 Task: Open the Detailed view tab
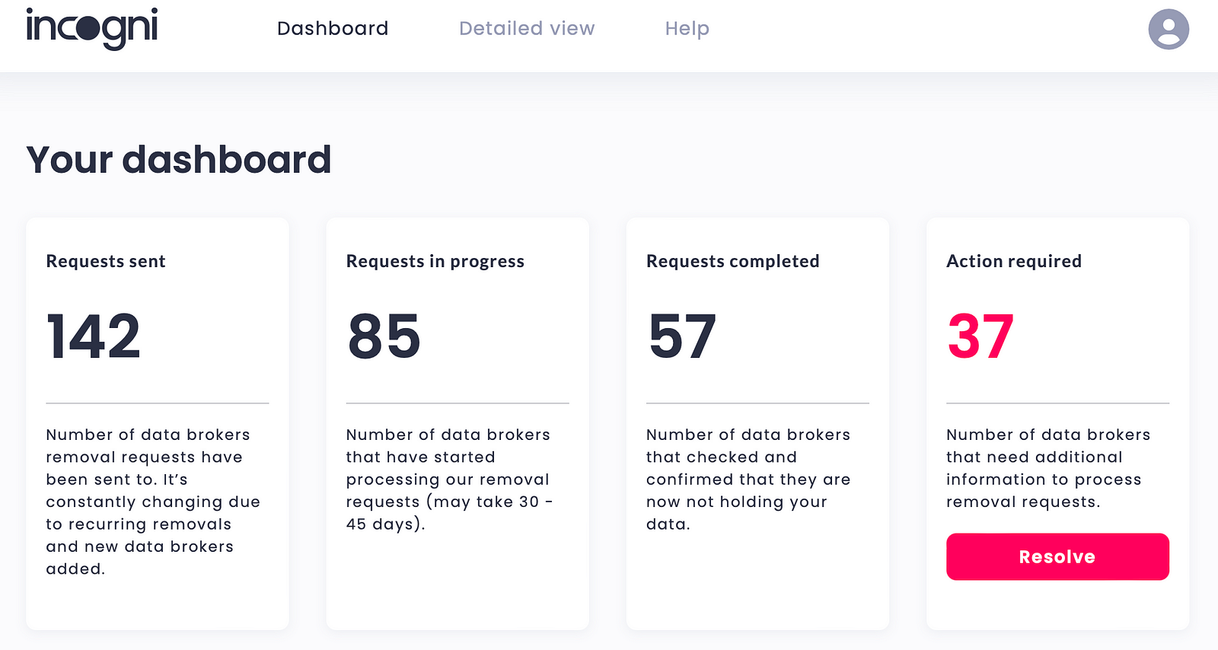click(527, 28)
